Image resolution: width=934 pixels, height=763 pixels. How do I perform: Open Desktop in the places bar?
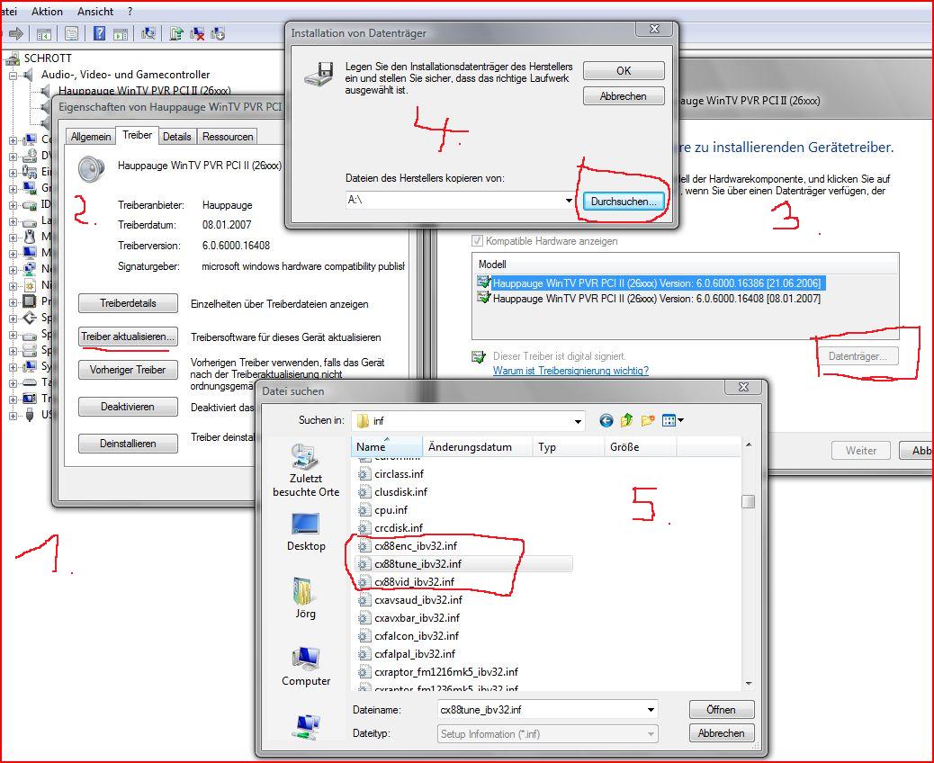pos(306,532)
